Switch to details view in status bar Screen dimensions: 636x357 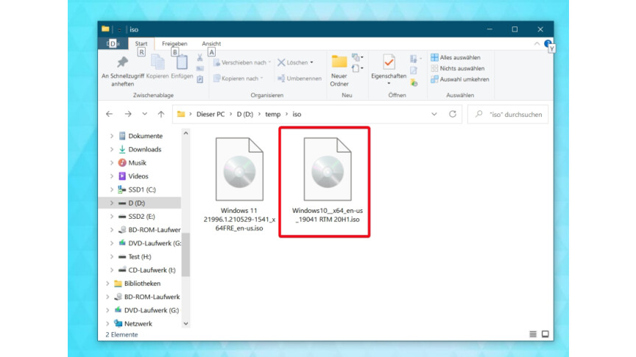pyautogui.click(x=533, y=334)
